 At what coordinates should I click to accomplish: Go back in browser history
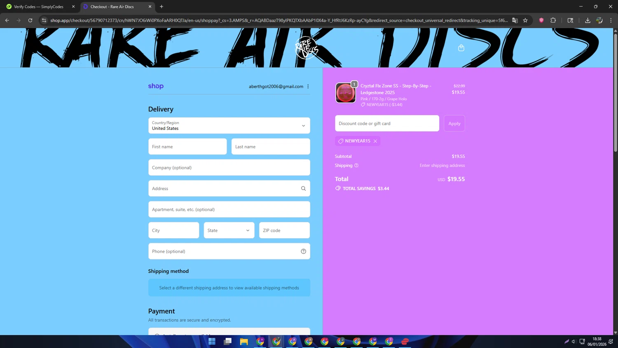(7, 20)
